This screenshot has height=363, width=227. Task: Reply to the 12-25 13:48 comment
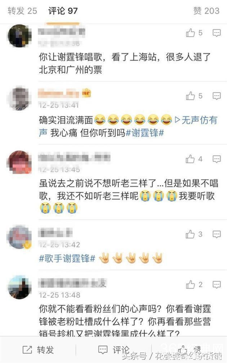tap(217, 285)
